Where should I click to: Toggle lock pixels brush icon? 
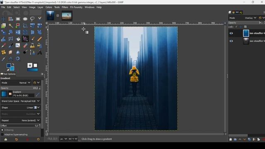[236, 26]
